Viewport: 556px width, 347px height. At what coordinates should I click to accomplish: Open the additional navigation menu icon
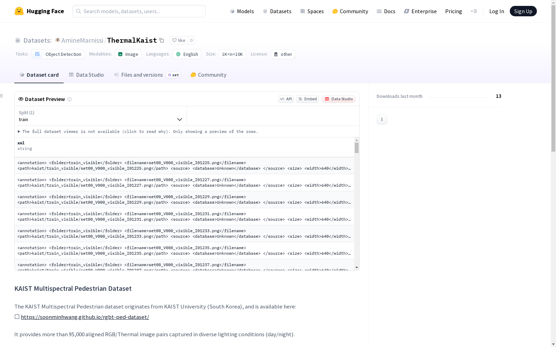pyautogui.click(x=474, y=11)
